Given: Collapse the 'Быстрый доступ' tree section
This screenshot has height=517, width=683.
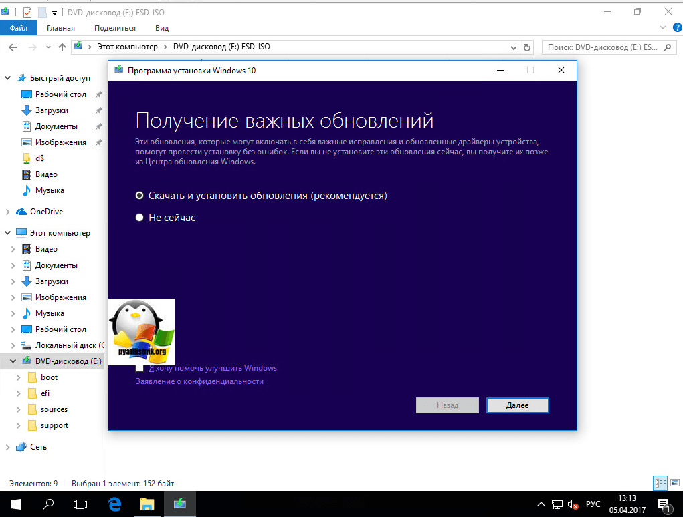Looking at the screenshot, I should [x=8, y=78].
